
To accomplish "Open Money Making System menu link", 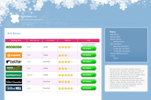I will click(119, 53).
